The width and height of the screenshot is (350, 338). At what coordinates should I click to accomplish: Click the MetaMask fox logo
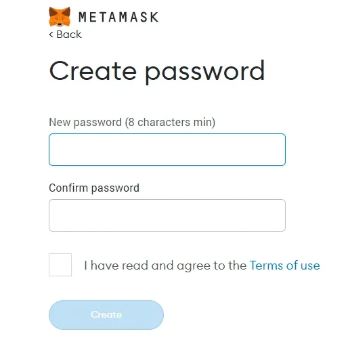pyautogui.click(x=60, y=17)
